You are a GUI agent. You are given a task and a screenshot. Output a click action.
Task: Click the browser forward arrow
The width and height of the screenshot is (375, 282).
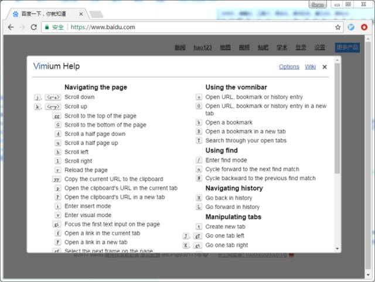[x=22, y=27]
